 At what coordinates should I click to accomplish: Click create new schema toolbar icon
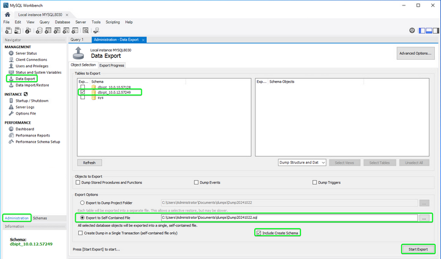pos(39,30)
